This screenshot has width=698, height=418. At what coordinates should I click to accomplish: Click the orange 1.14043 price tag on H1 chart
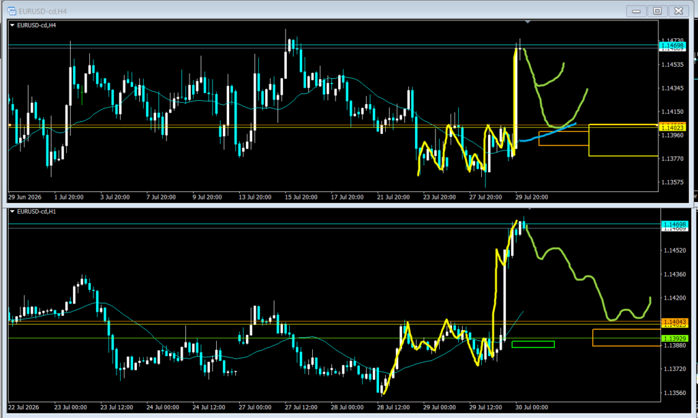(x=674, y=321)
